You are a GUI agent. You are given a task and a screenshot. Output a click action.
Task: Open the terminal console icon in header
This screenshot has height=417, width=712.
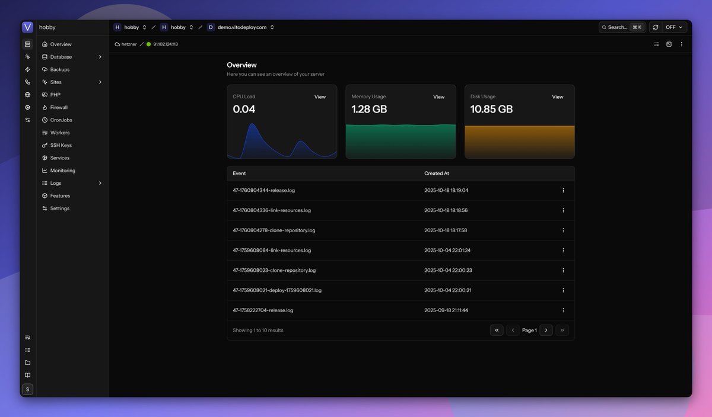click(x=669, y=44)
